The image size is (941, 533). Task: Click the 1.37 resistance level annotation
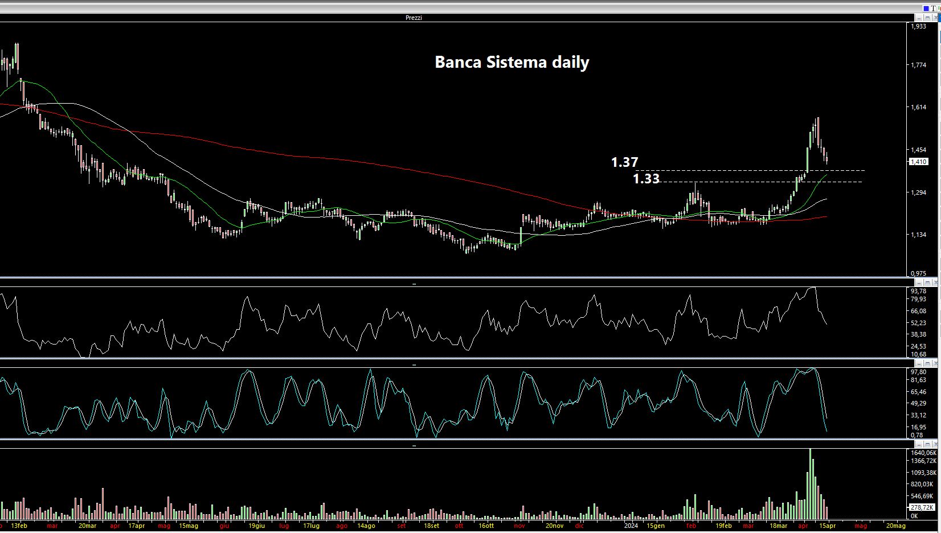coord(625,162)
